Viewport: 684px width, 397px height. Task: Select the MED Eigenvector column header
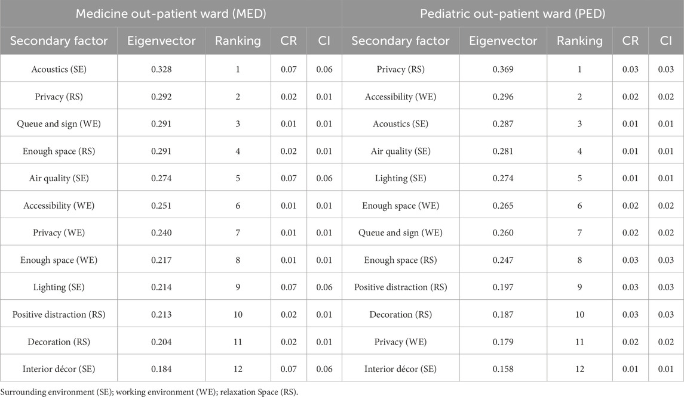[161, 41]
